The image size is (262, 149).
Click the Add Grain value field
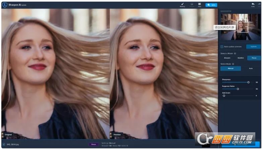pos(256,96)
